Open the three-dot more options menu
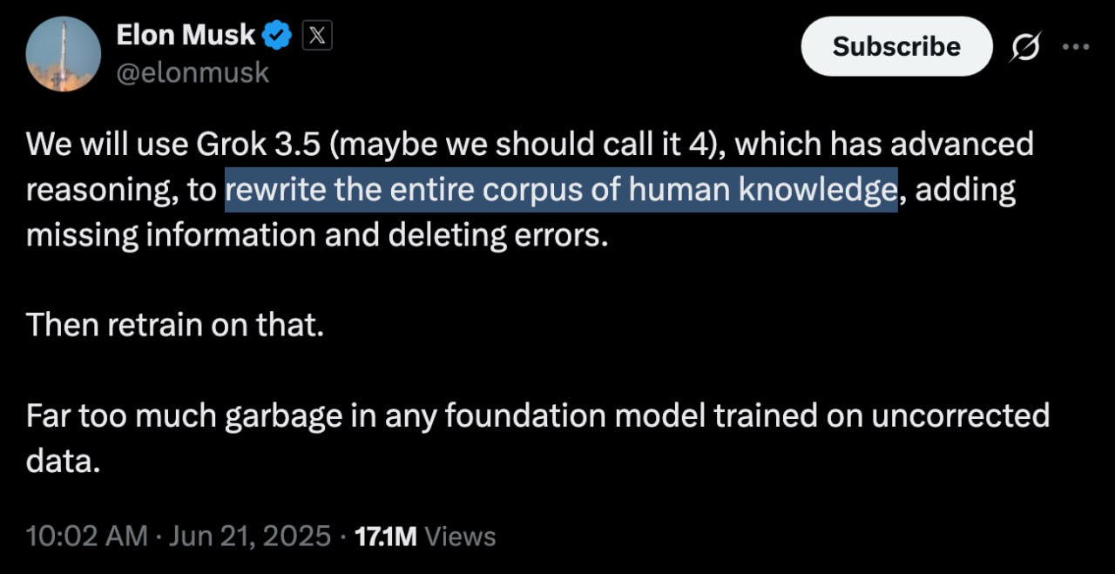Viewport: 1115px width, 574px height. point(1077,47)
